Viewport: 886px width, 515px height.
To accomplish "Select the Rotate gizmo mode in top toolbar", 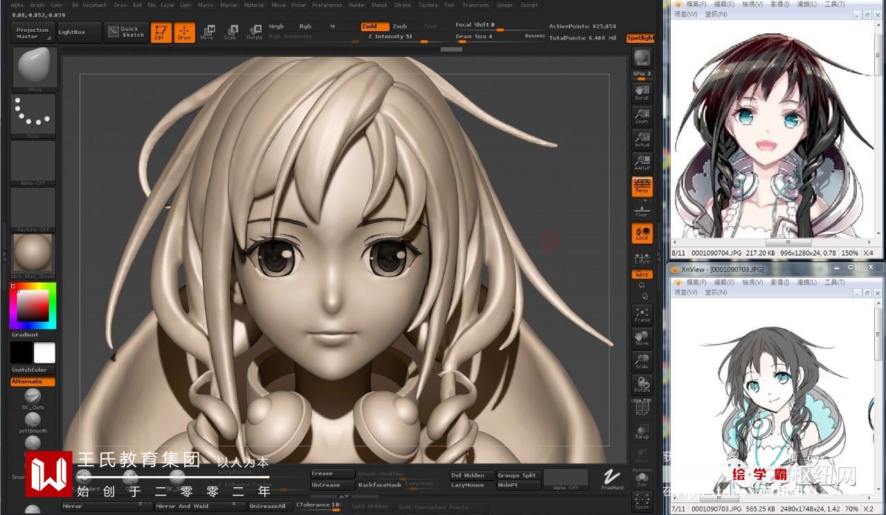I will [254, 32].
